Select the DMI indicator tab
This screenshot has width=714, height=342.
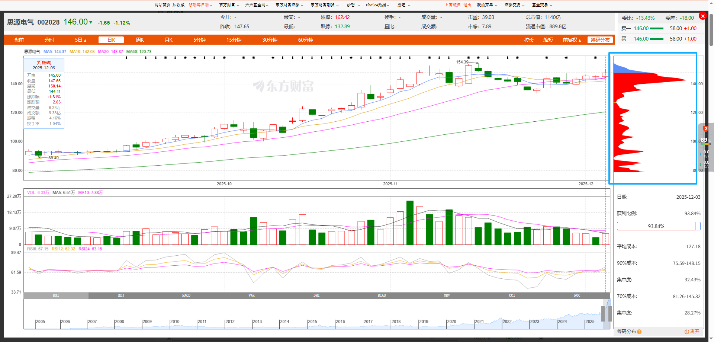pos(316,295)
